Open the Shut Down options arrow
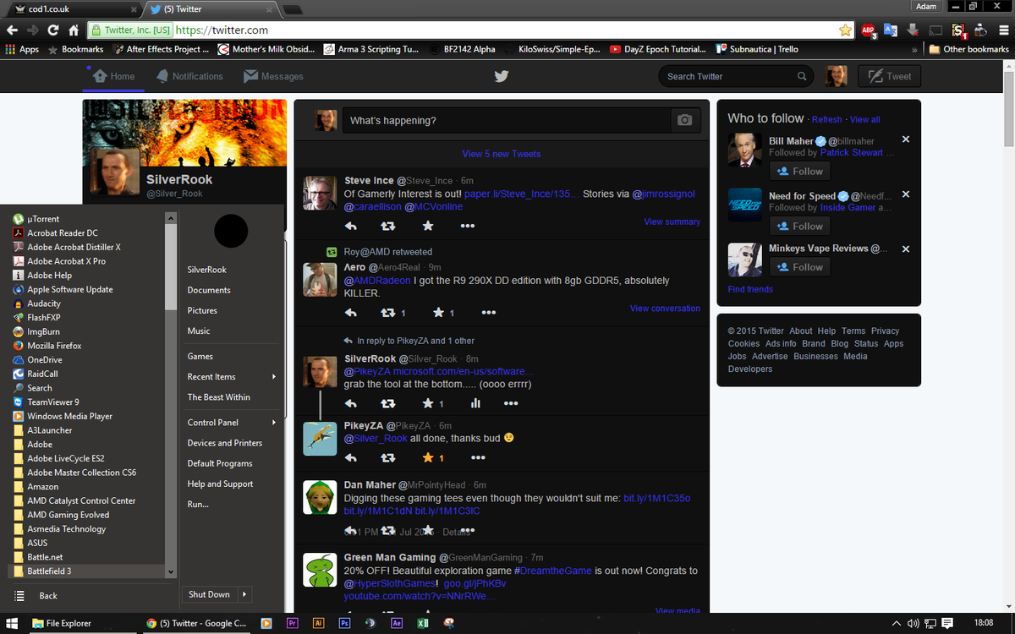 tap(243, 594)
